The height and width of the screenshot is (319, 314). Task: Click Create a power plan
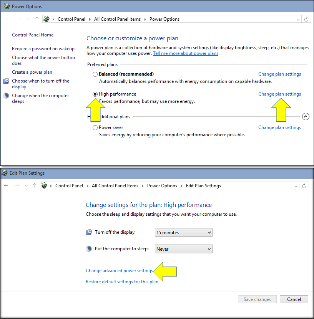(x=32, y=72)
